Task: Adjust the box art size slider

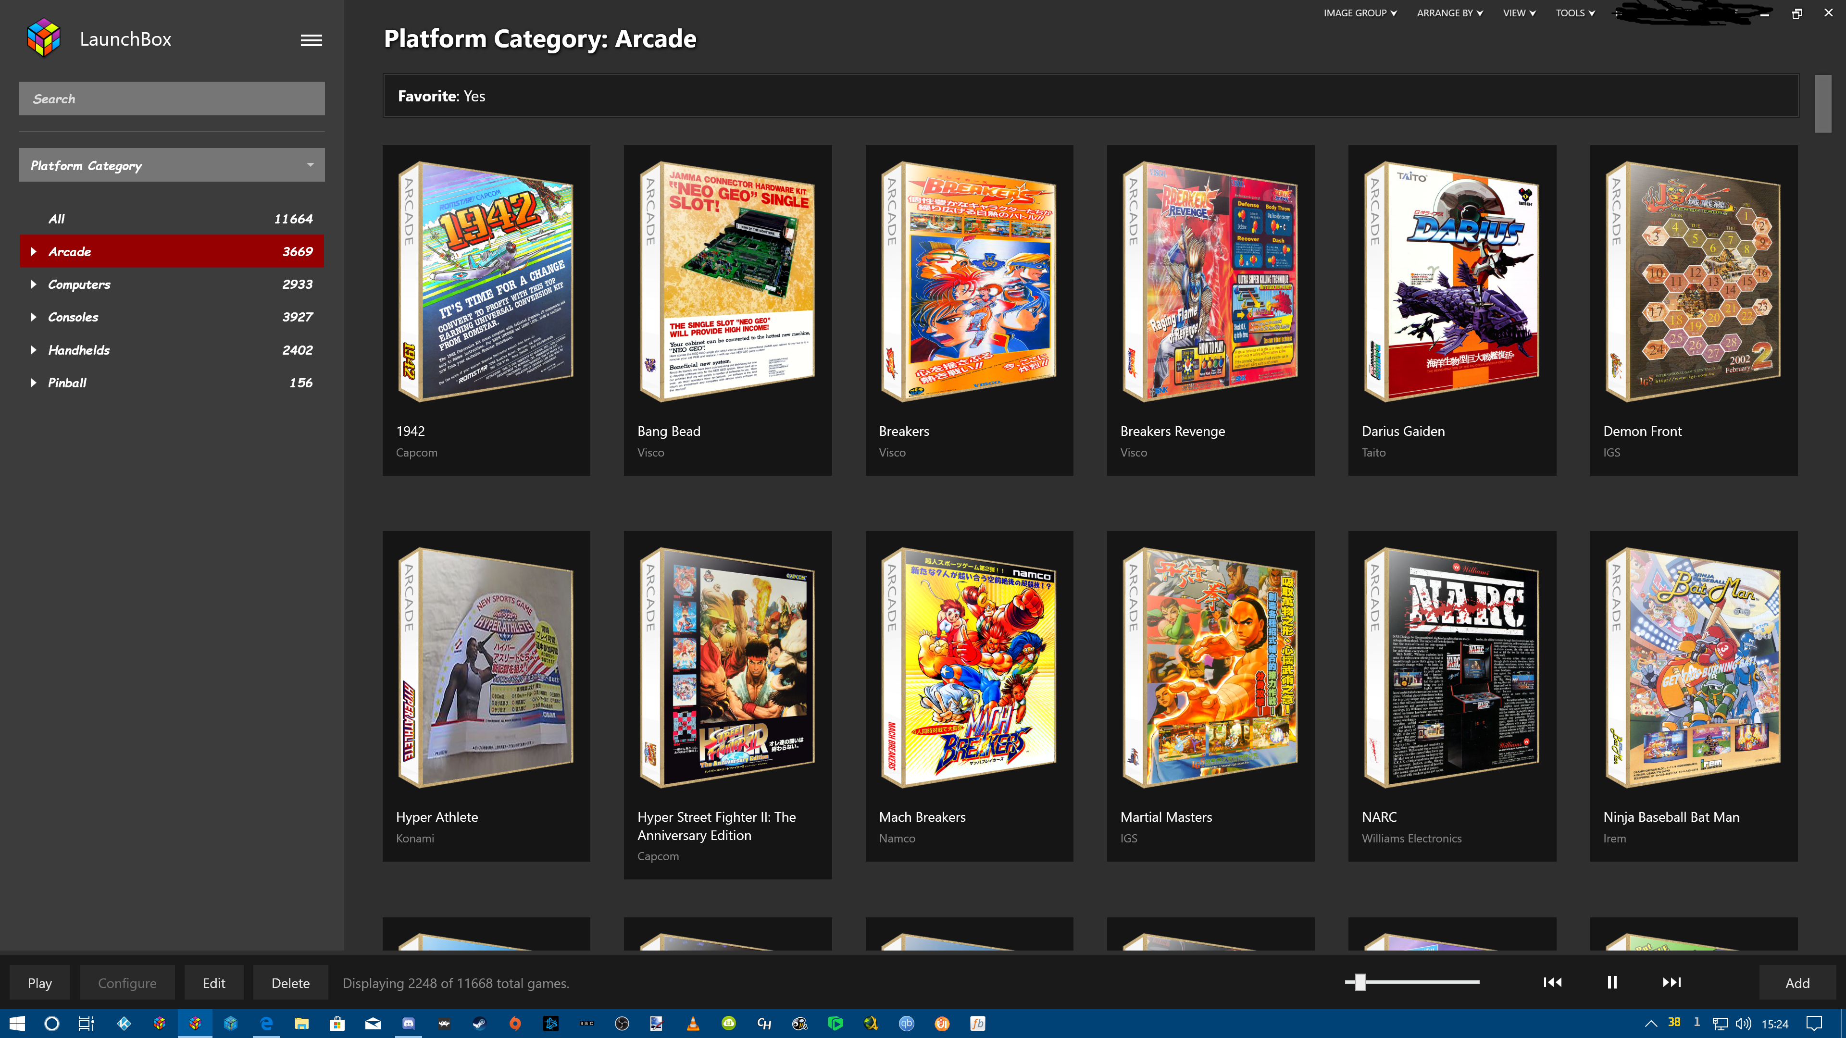Action: click(1412, 982)
